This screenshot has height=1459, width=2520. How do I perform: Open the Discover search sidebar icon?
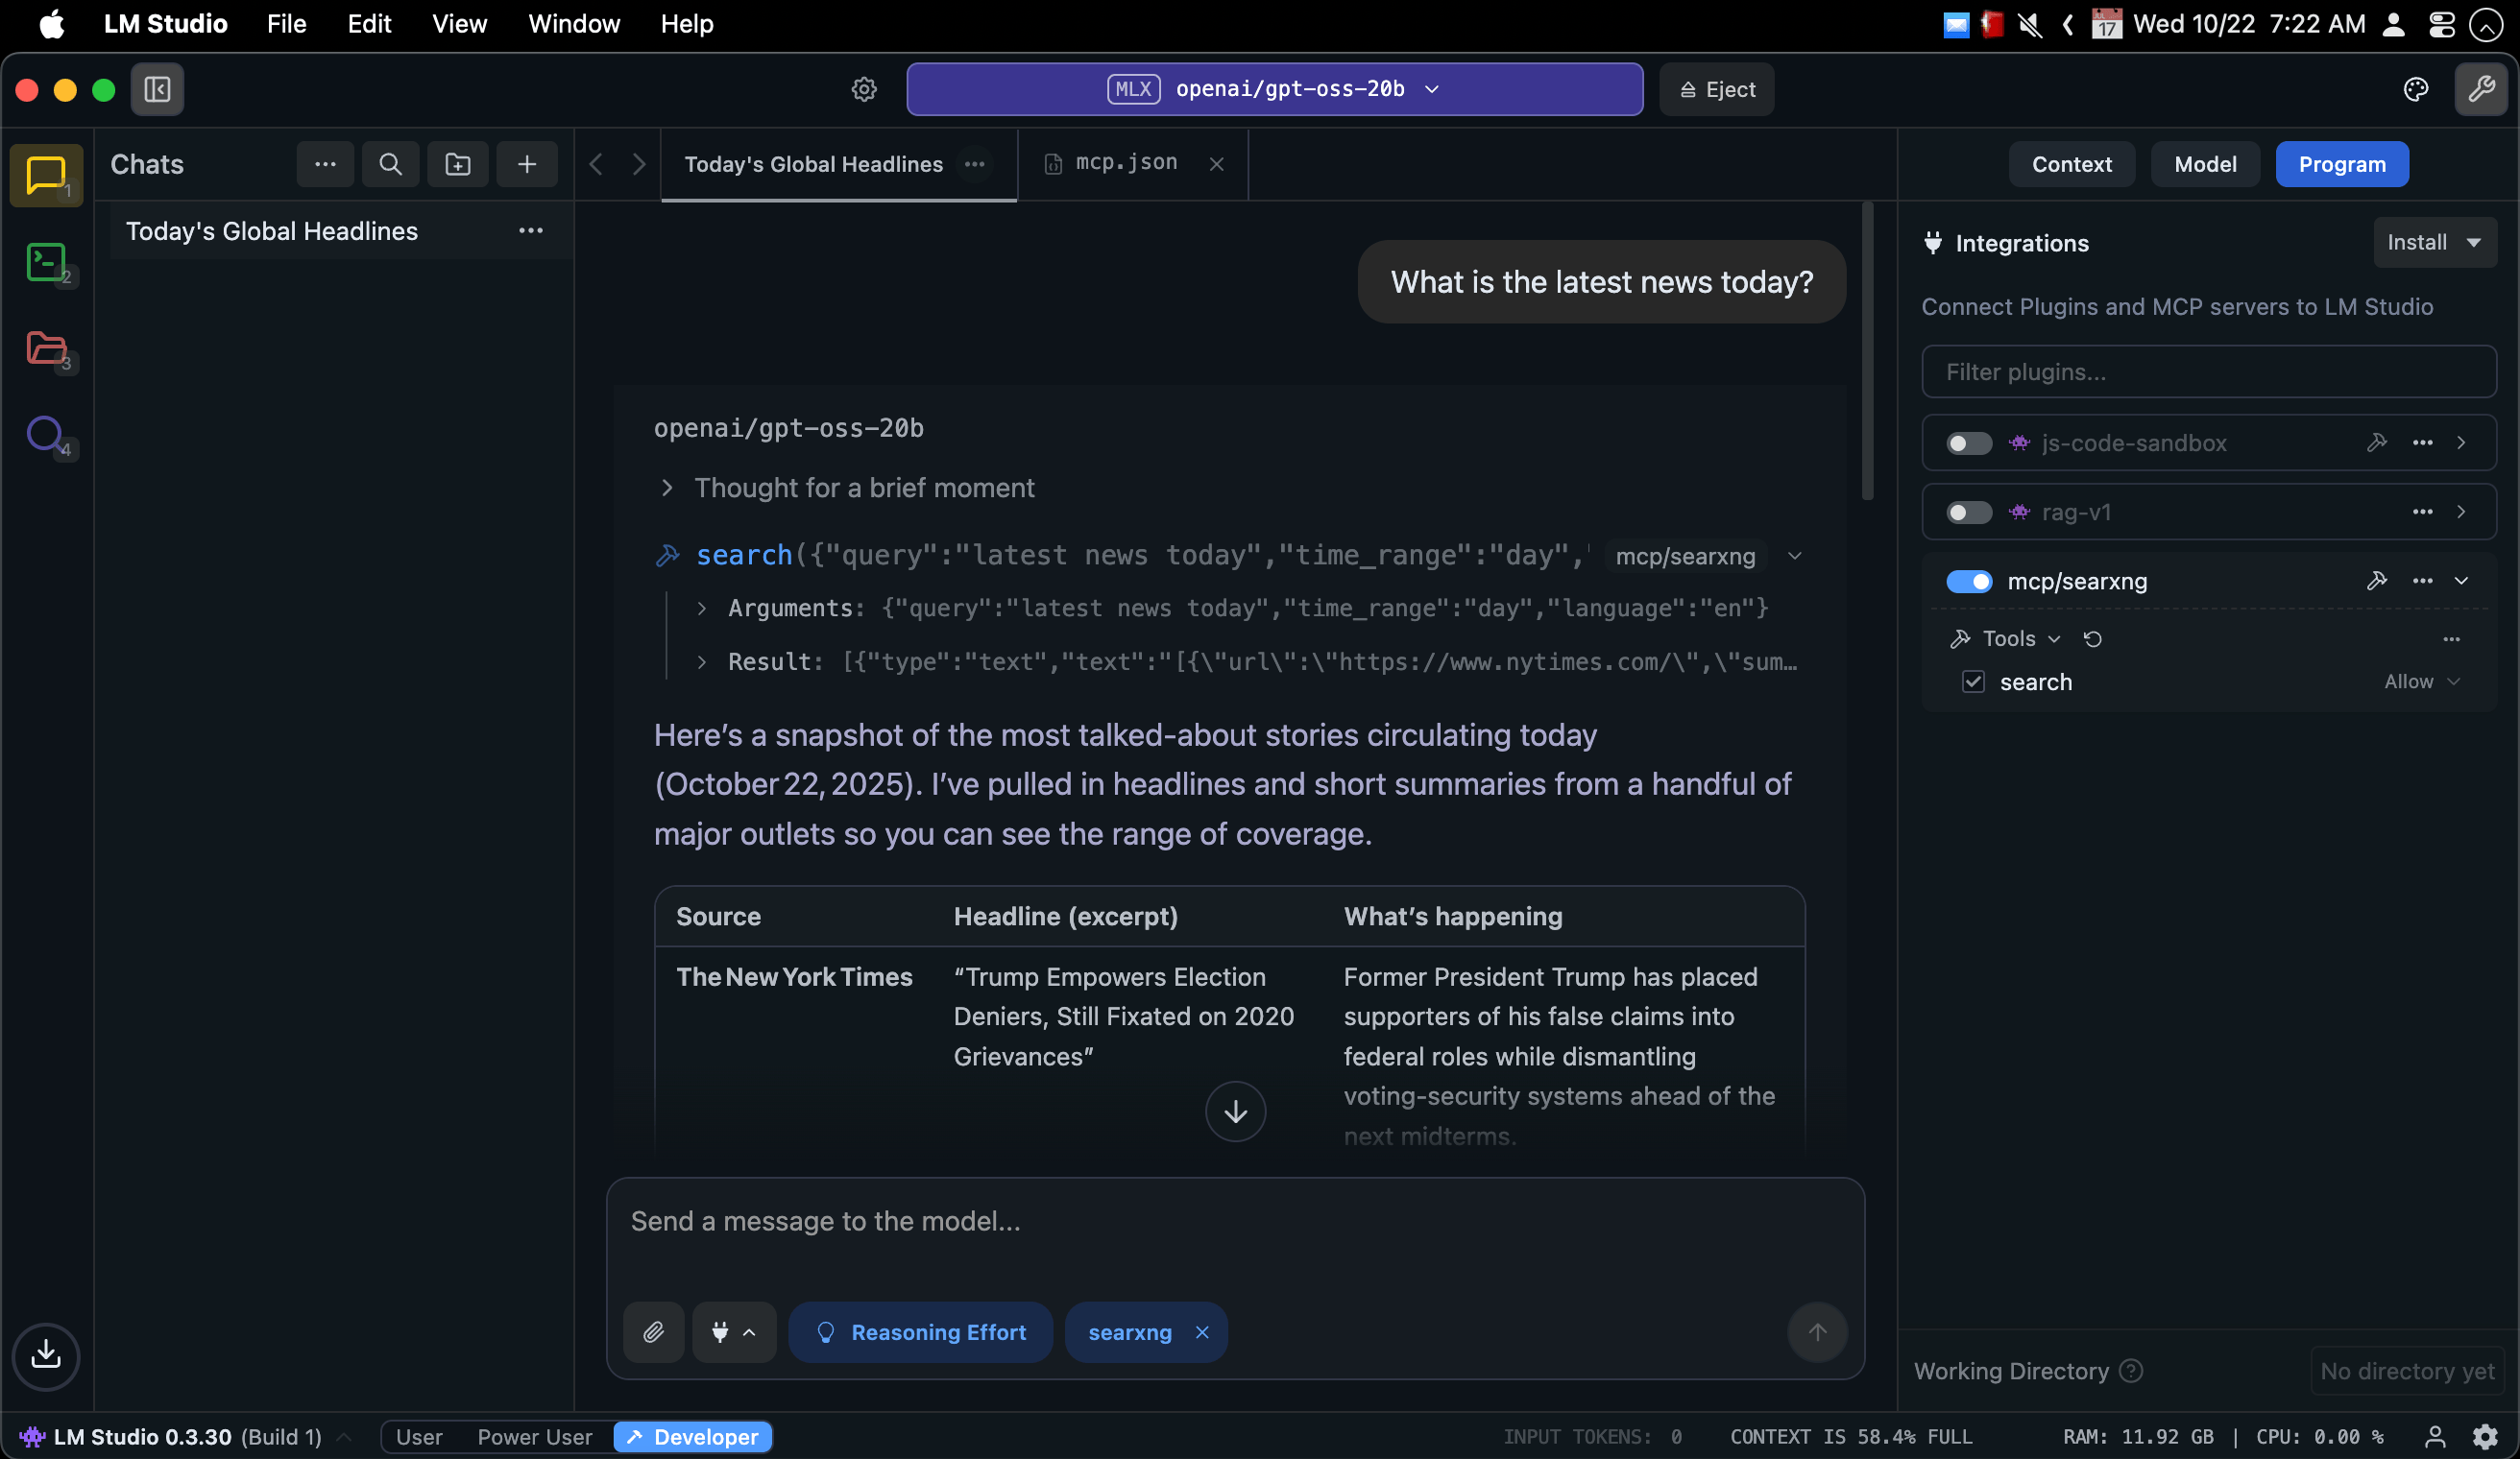[x=46, y=434]
